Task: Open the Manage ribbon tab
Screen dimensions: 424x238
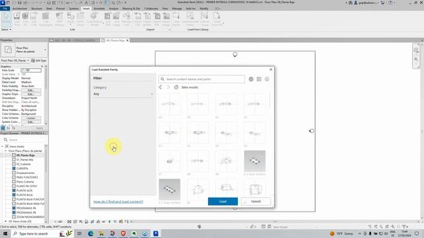Action: click(177, 9)
